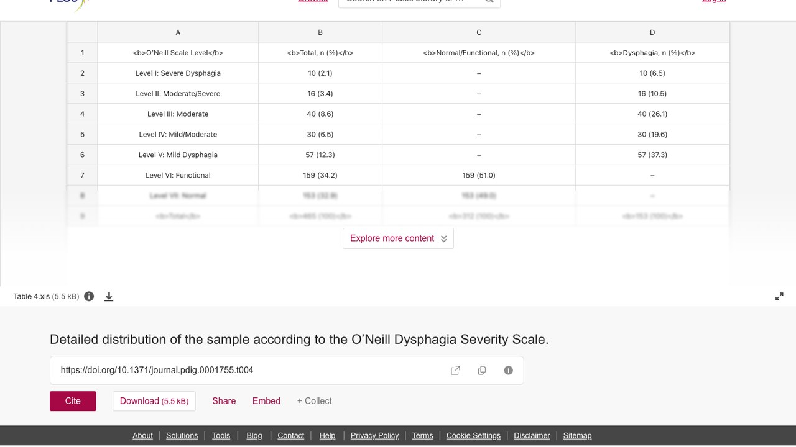Open DOI link in new window icon
The width and height of the screenshot is (796, 447).
[x=455, y=370]
